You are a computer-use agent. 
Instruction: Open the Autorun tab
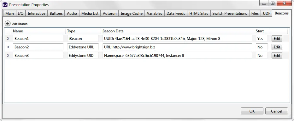point(110,14)
